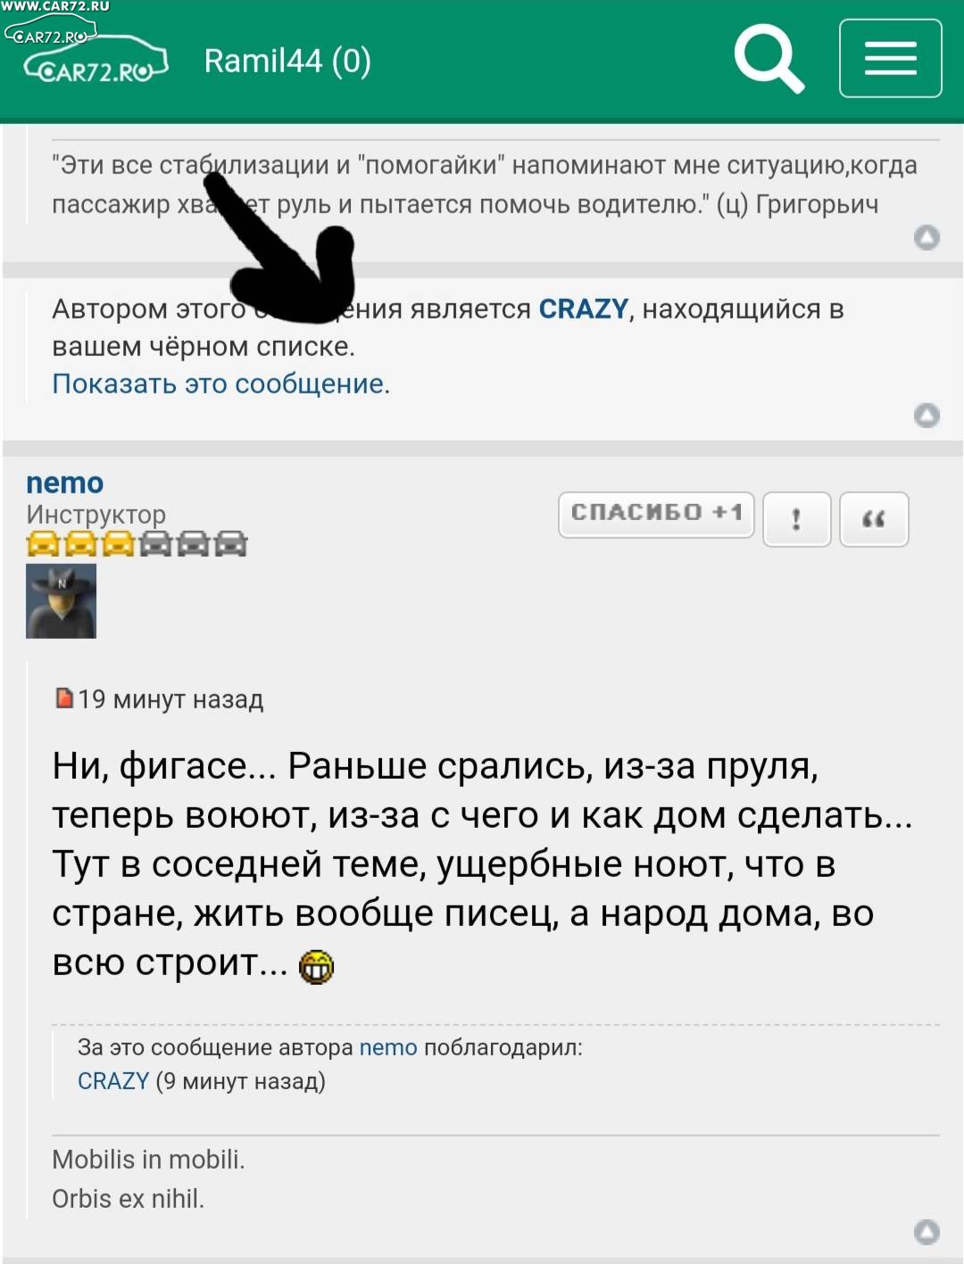Open CRAZY profile in blacklist notice
Screen dimensions: 964x1264
click(x=584, y=309)
